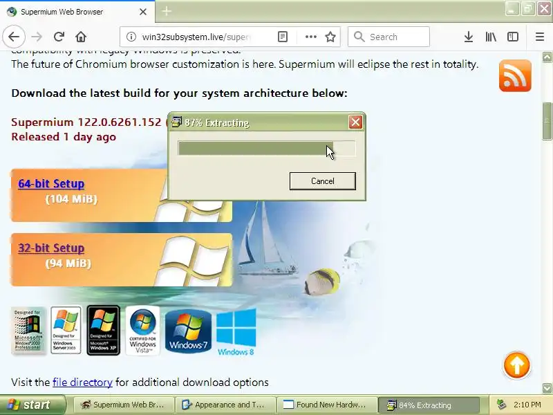Click the extraction progress bar
This screenshot has height=415, width=553.
[x=267, y=148]
